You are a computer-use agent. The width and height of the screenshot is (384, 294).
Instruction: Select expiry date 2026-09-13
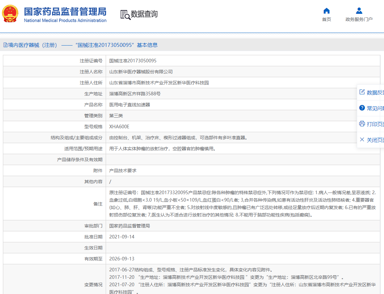click(122, 259)
